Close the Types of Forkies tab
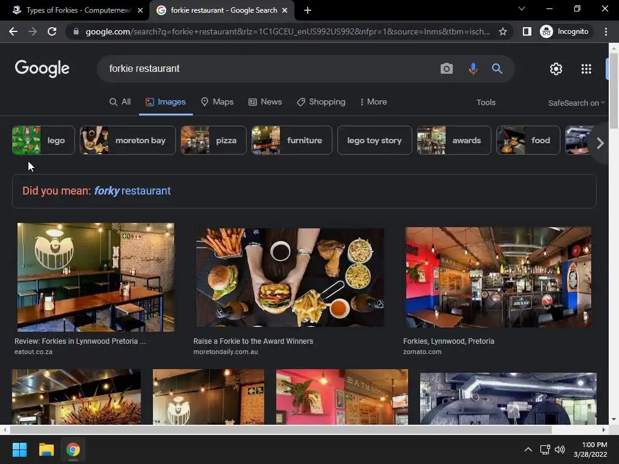 140,10
